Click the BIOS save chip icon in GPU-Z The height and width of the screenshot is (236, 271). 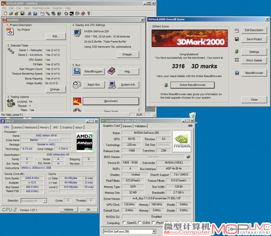point(188,156)
